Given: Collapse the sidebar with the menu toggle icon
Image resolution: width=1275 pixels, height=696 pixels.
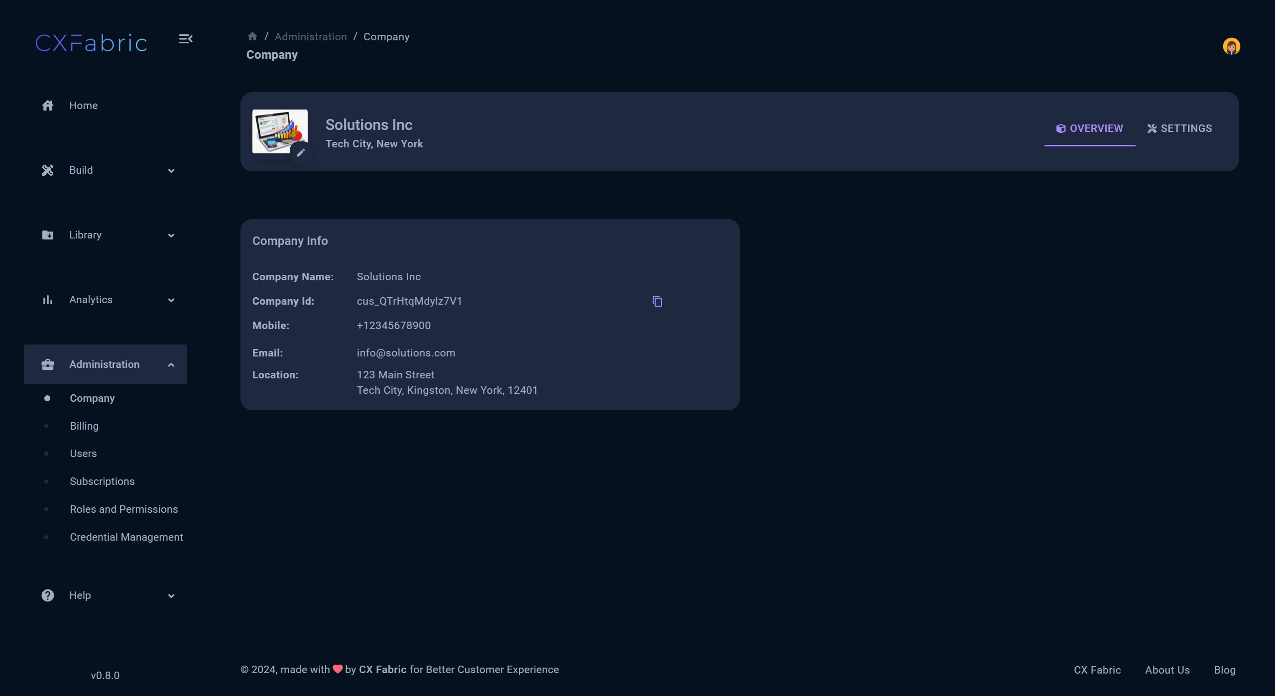Looking at the screenshot, I should point(186,39).
